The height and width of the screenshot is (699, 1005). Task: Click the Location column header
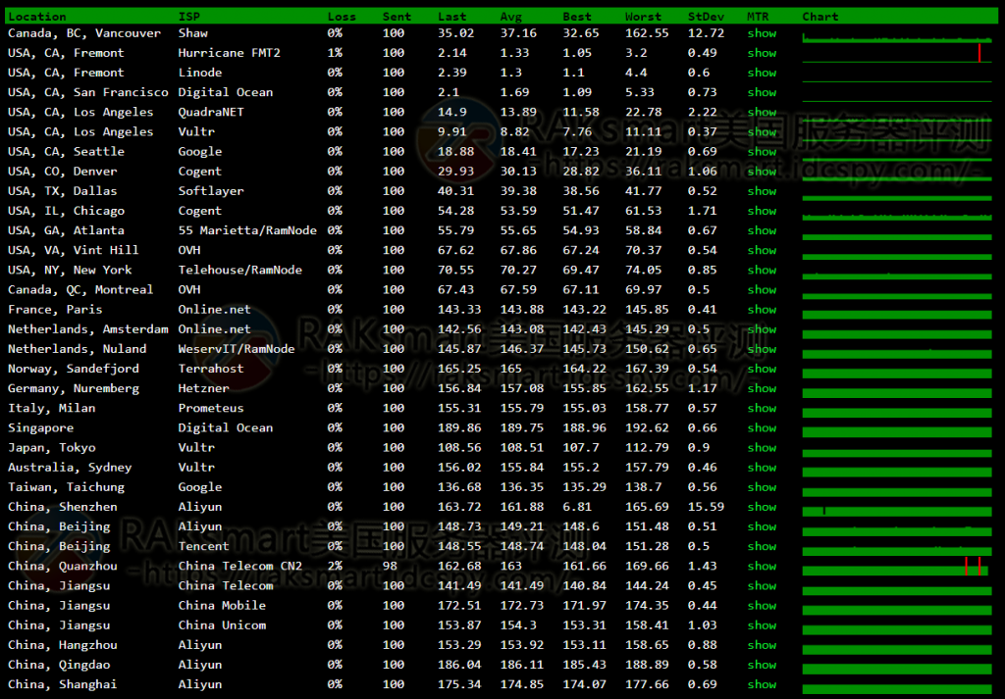tap(36, 17)
